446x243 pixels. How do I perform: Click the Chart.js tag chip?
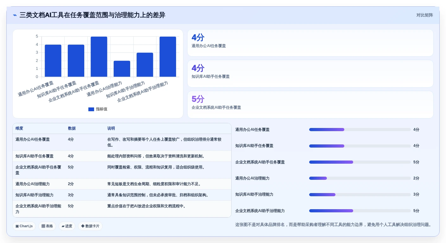click(x=24, y=226)
